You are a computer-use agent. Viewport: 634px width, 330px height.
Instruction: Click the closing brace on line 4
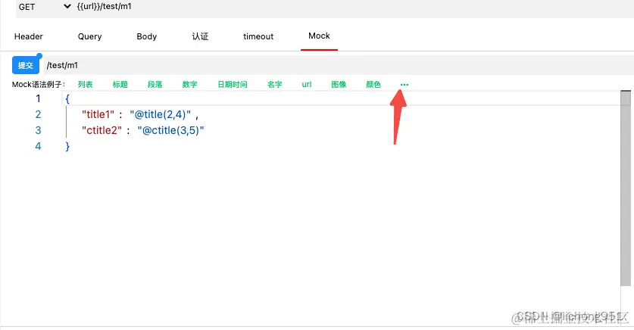(67, 146)
